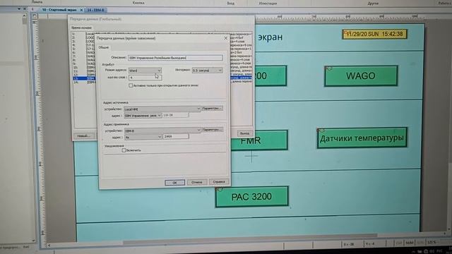
Task: Click the left panel vertical scrollbar up arrow
Action: coord(24,16)
